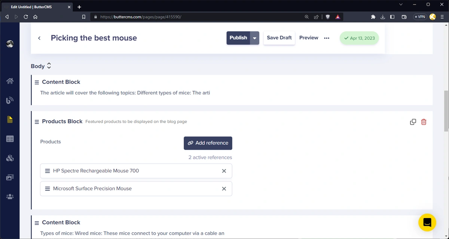Expand the Publish dropdown arrow

[x=254, y=38]
